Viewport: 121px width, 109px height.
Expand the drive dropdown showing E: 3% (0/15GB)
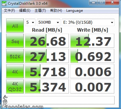coord(88,22)
